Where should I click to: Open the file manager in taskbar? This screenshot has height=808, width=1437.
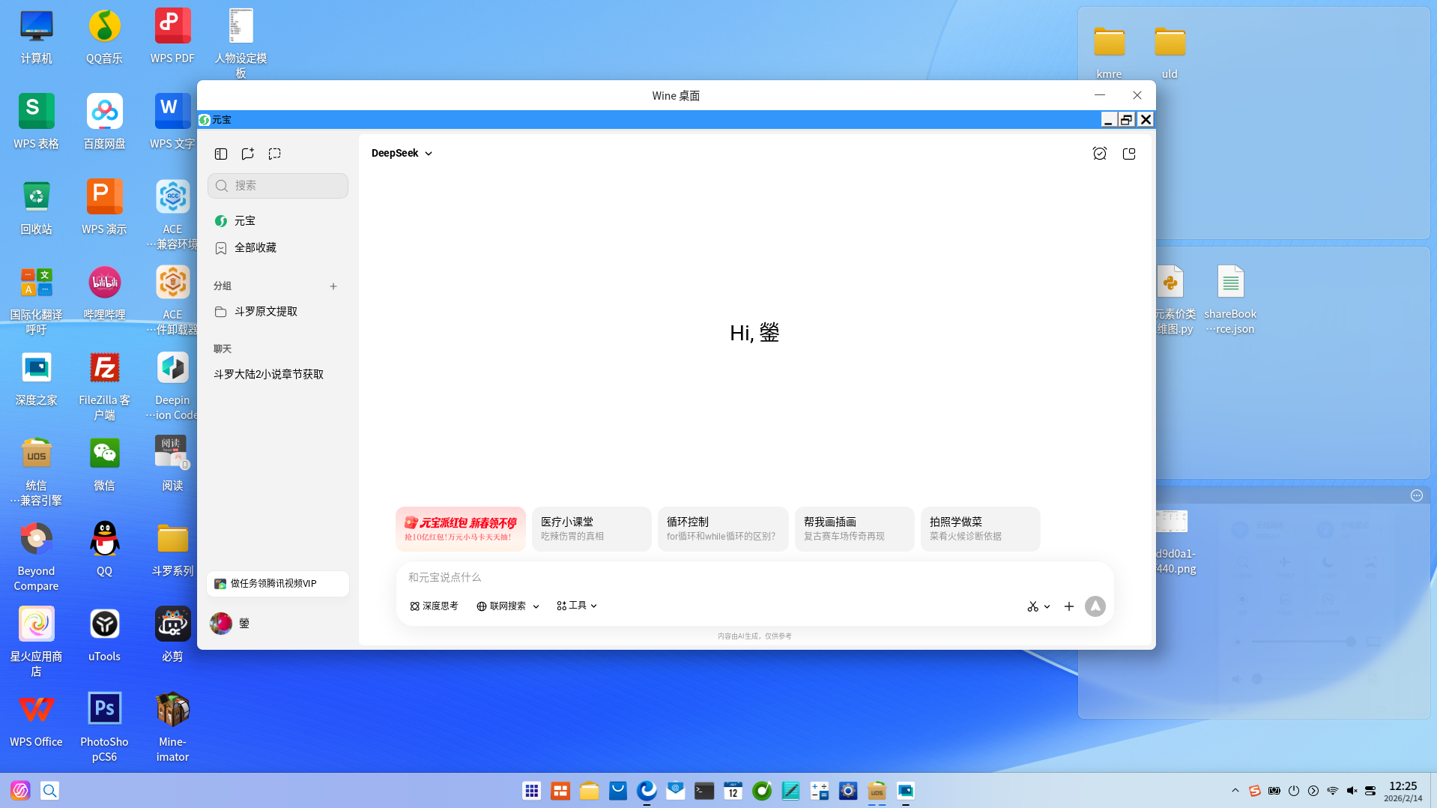[590, 791]
